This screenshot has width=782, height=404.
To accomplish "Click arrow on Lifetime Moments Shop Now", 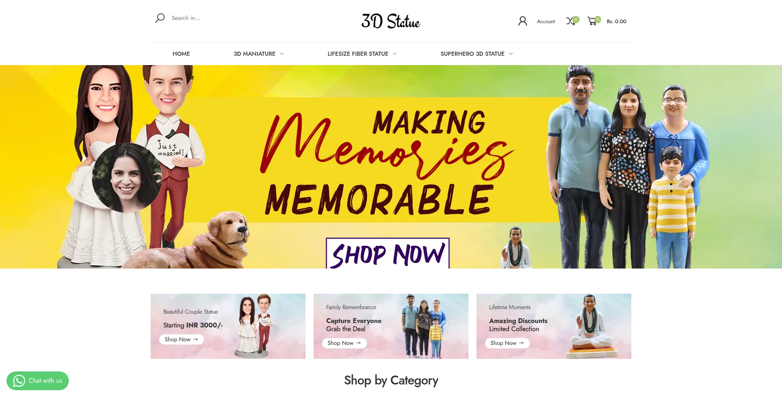I will [x=521, y=343].
